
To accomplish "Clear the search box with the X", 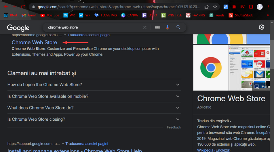I will 145,27.
